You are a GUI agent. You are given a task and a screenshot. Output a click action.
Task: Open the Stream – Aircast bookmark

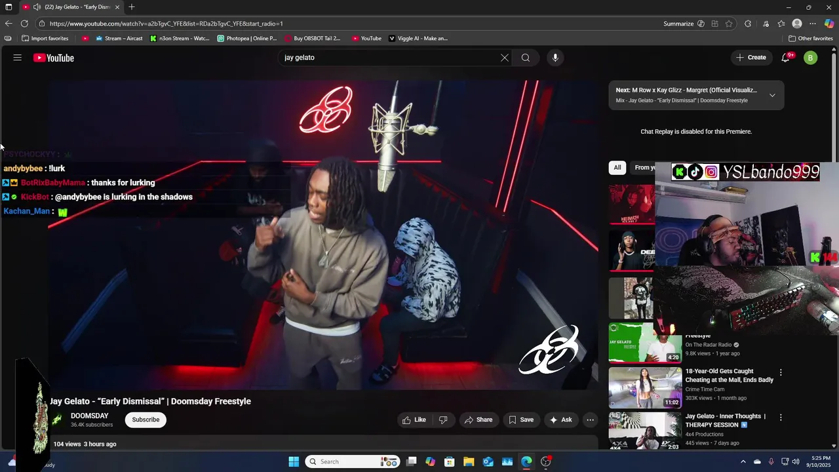click(x=119, y=39)
